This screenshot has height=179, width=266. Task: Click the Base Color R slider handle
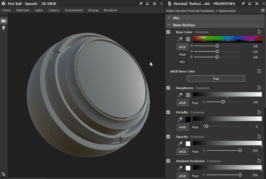217,46
